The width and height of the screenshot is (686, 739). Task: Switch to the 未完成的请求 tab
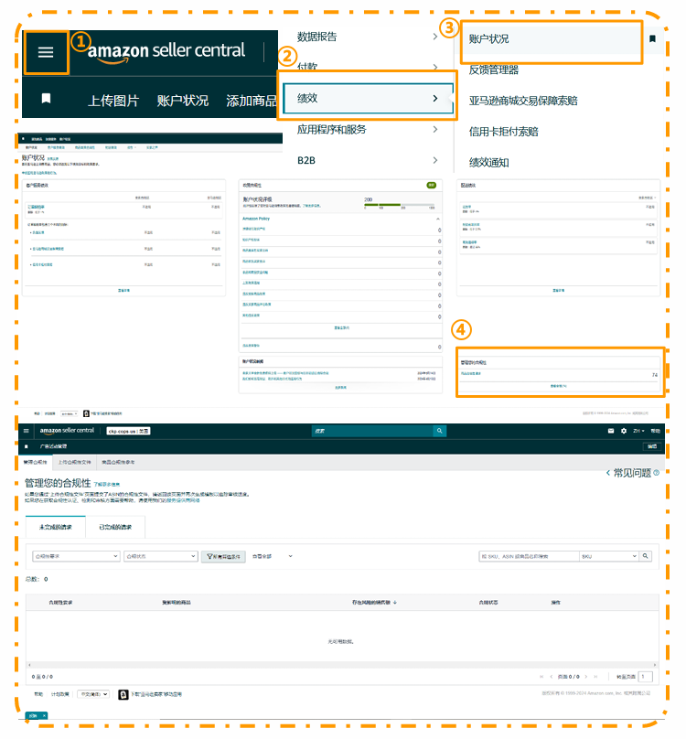point(56,527)
